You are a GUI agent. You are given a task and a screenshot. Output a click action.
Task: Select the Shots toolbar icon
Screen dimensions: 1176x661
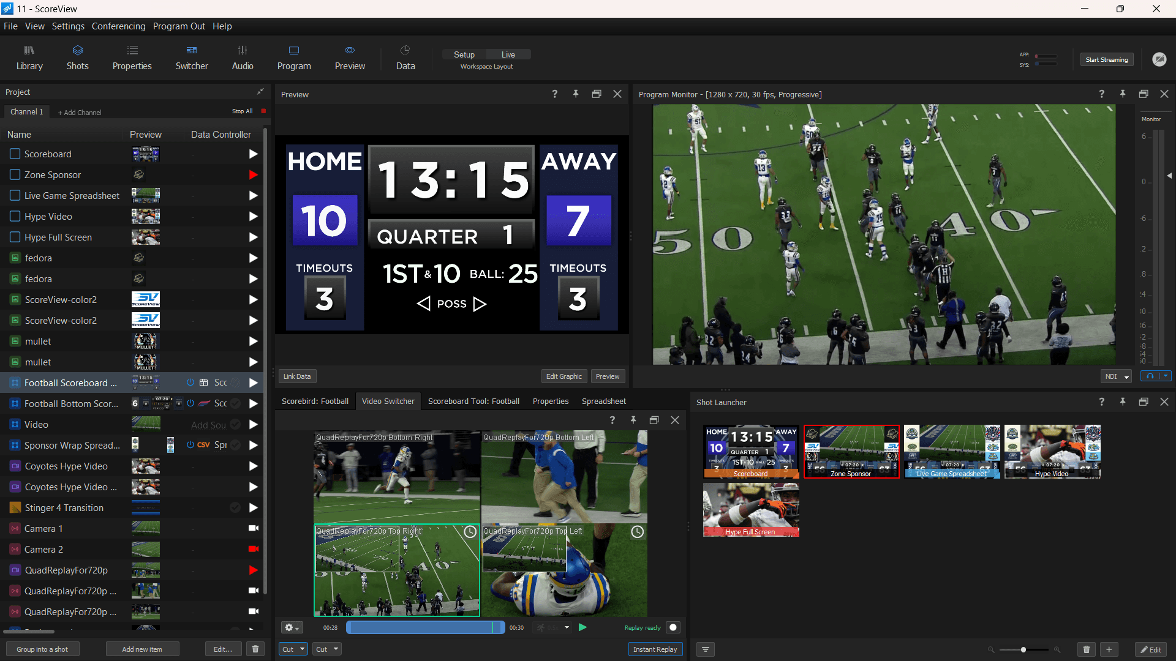77,57
